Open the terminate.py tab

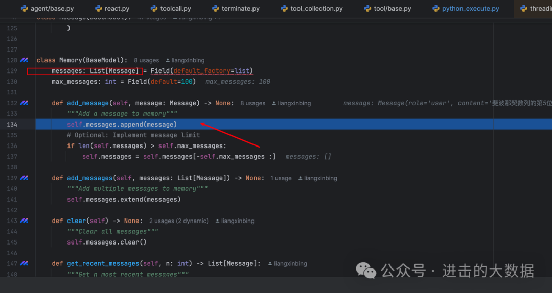[x=236, y=9]
